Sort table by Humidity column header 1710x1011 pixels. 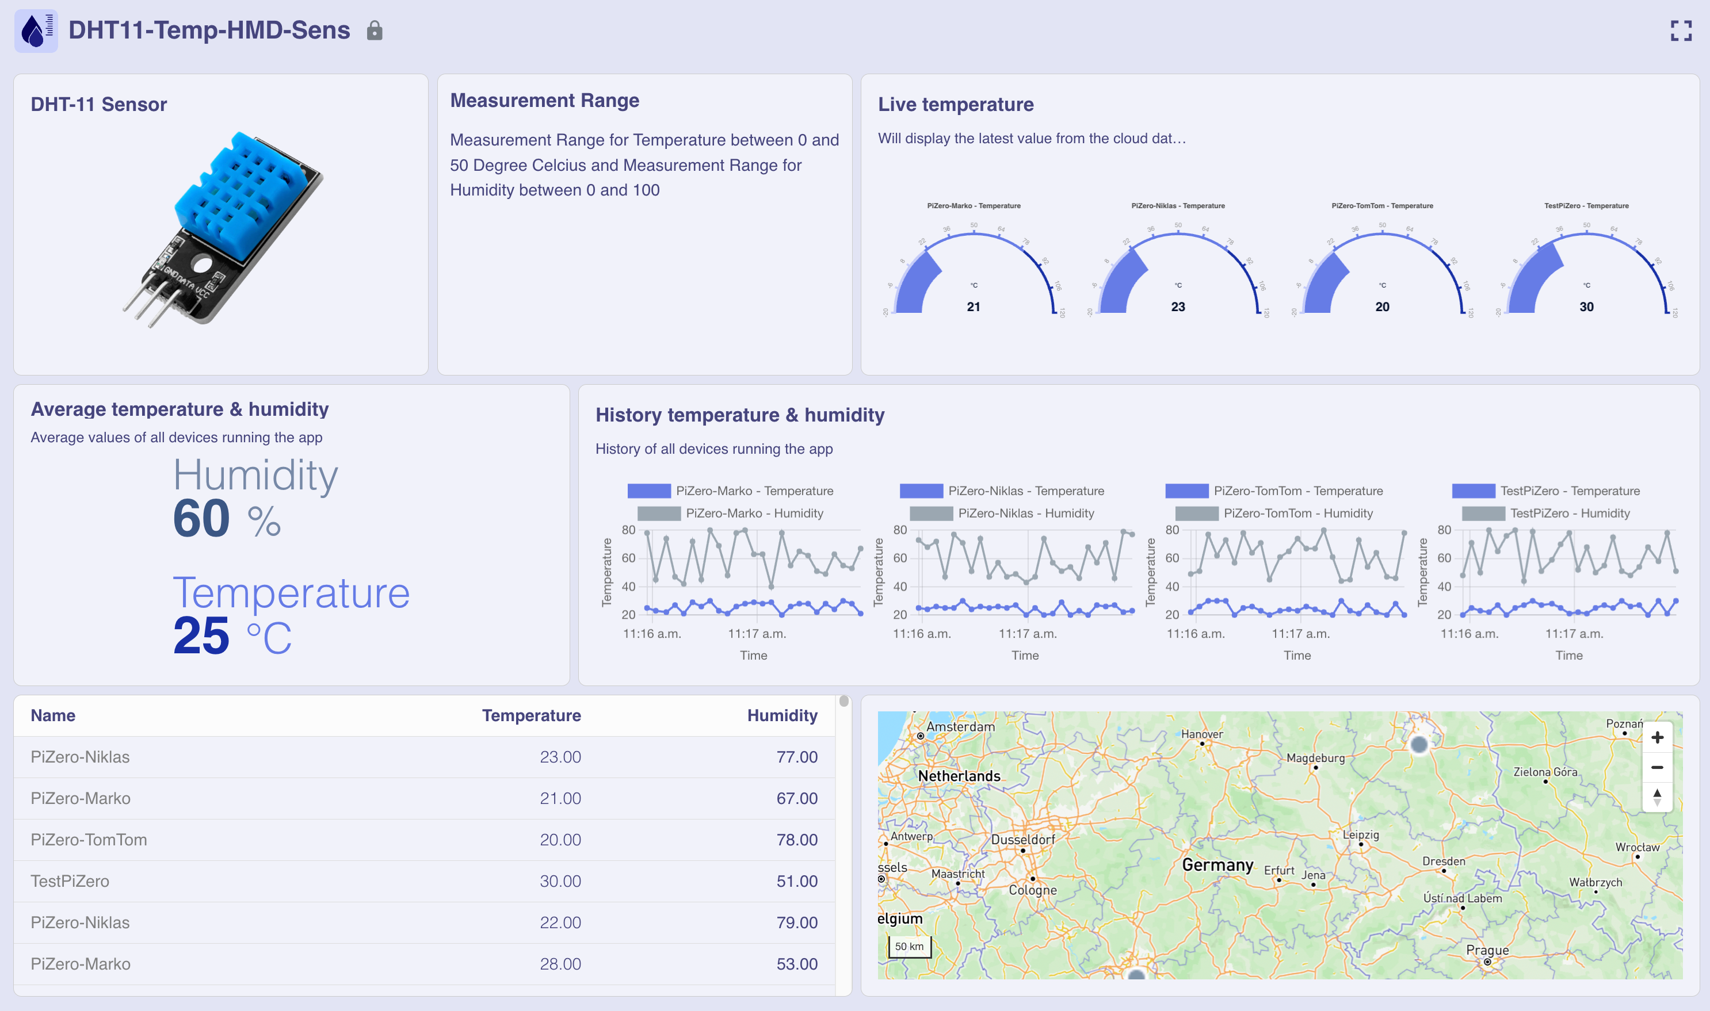click(782, 715)
